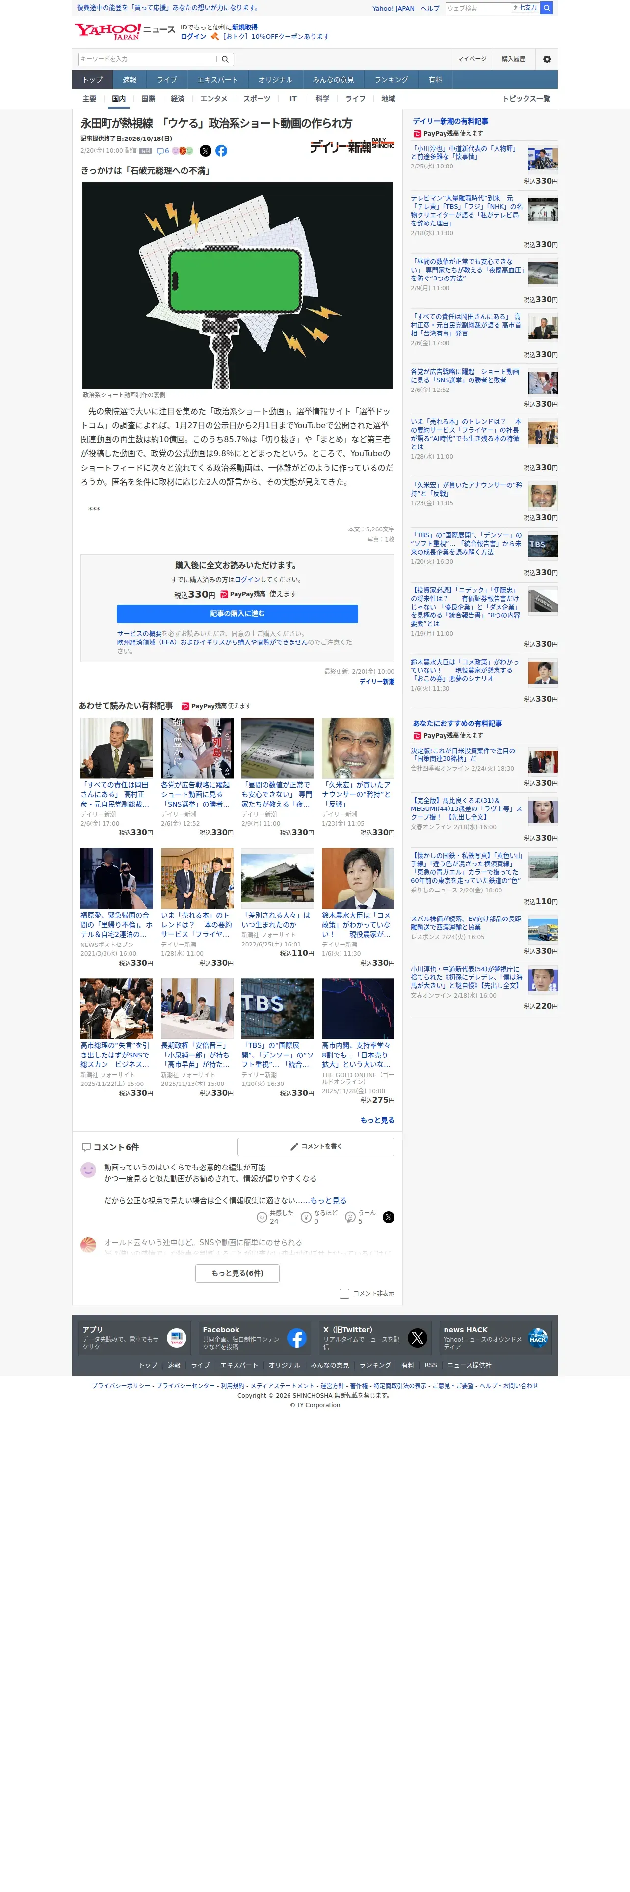This screenshot has height=1892, width=630.
Task: Open X (旧Twitter) icon in footer
Action: (x=418, y=1337)
